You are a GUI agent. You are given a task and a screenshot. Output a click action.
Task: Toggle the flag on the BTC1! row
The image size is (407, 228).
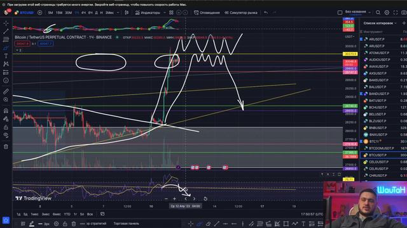click(361, 141)
